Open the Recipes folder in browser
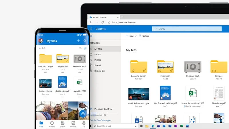Screen dimensions: 229x129 pos(219,67)
